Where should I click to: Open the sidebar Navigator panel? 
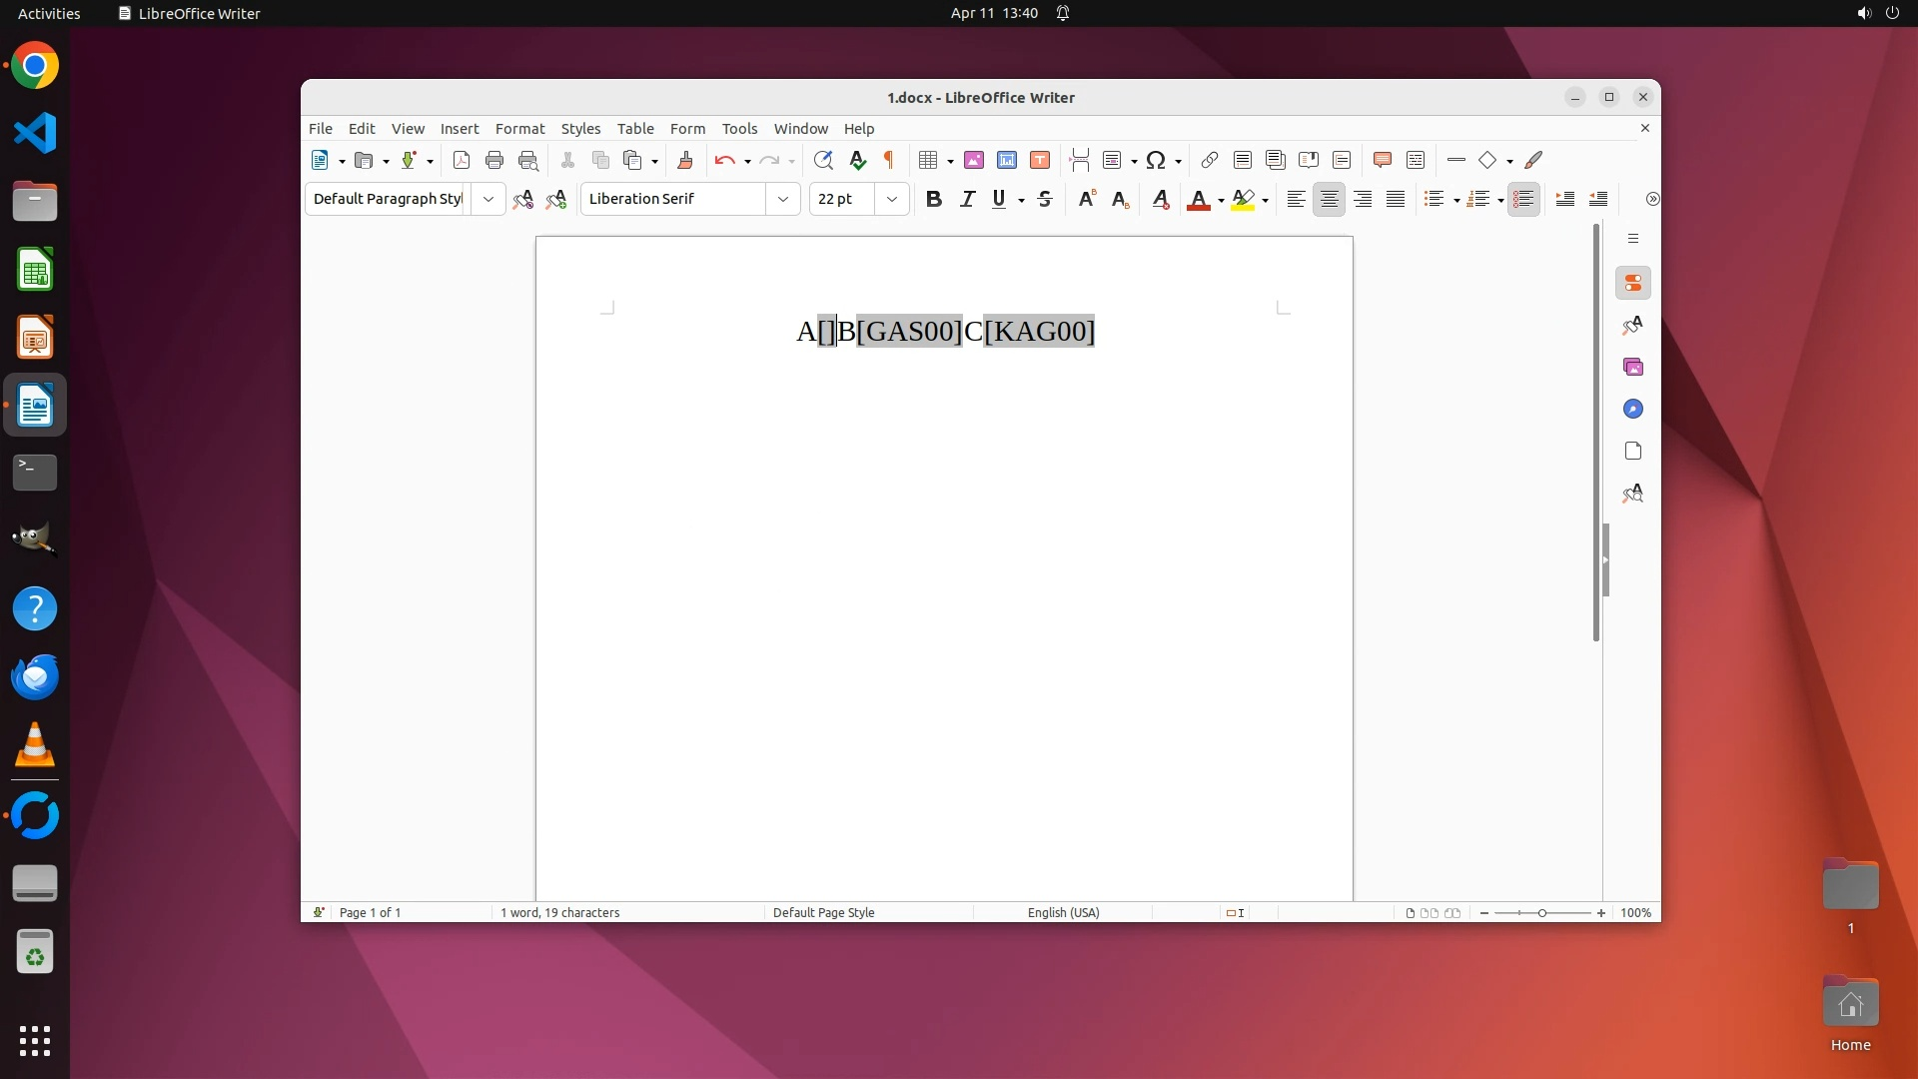pyautogui.click(x=1633, y=410)
